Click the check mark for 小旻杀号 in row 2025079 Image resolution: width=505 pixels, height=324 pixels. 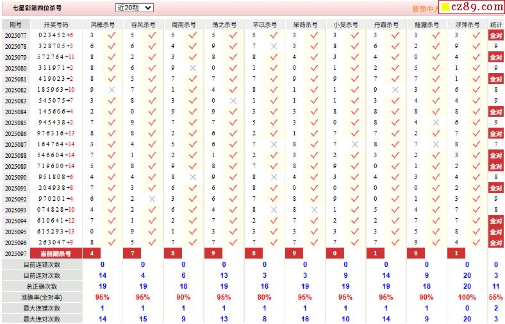(355, 57)
